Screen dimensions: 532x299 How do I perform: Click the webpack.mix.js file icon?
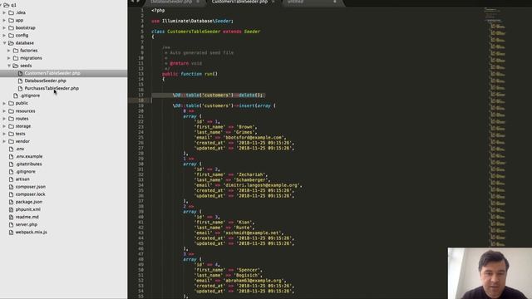[11, 233]
